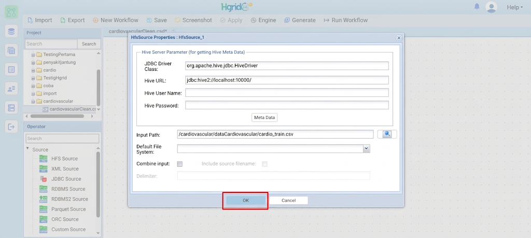Collapse the Source operator group
The width and height of the screenshot is (531, 238).
(x=28, y=149)
